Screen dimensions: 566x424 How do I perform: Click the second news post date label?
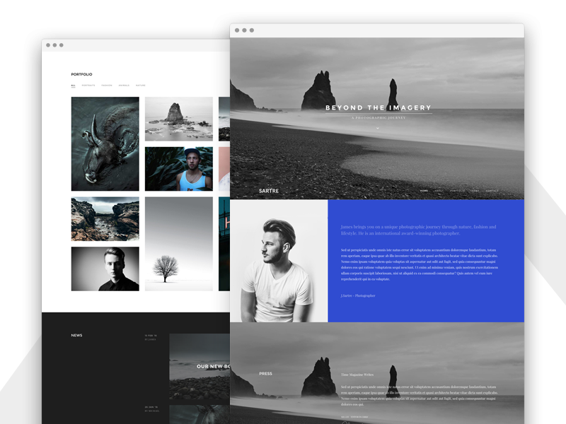tap(151, 407)
